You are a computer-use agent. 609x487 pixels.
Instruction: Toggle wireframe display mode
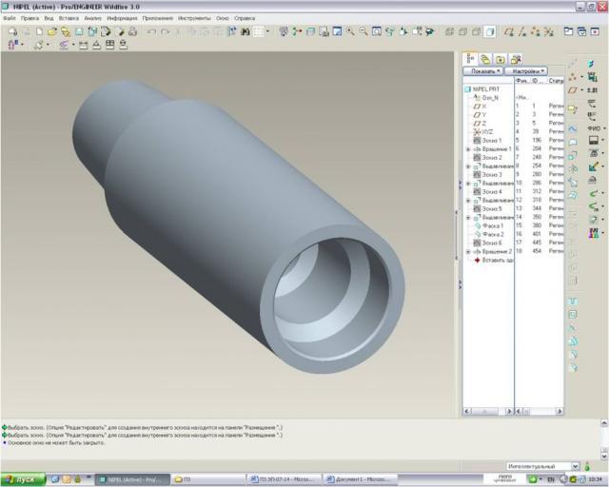click(x=450, y=31)
